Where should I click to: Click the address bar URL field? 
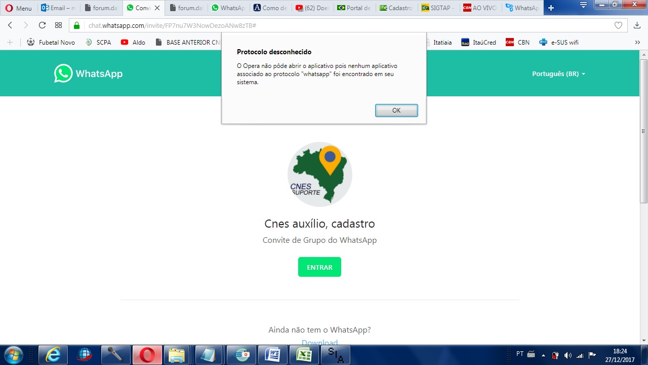pos(304,25)
